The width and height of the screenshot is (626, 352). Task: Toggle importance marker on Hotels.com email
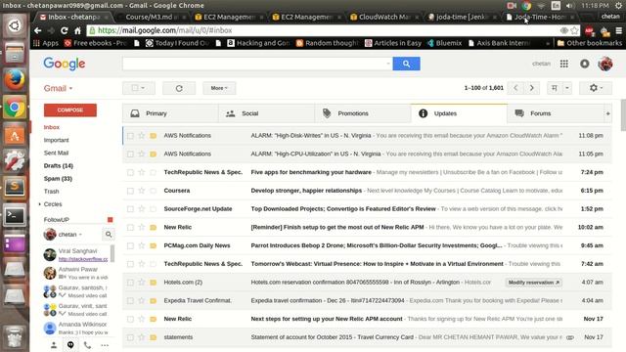point(153,283)
